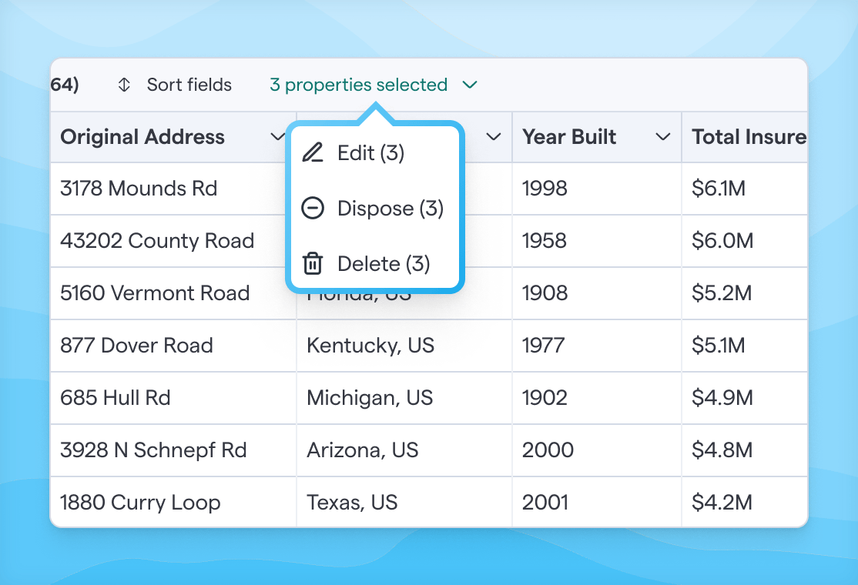Open Sort fields options

[189, 85]
